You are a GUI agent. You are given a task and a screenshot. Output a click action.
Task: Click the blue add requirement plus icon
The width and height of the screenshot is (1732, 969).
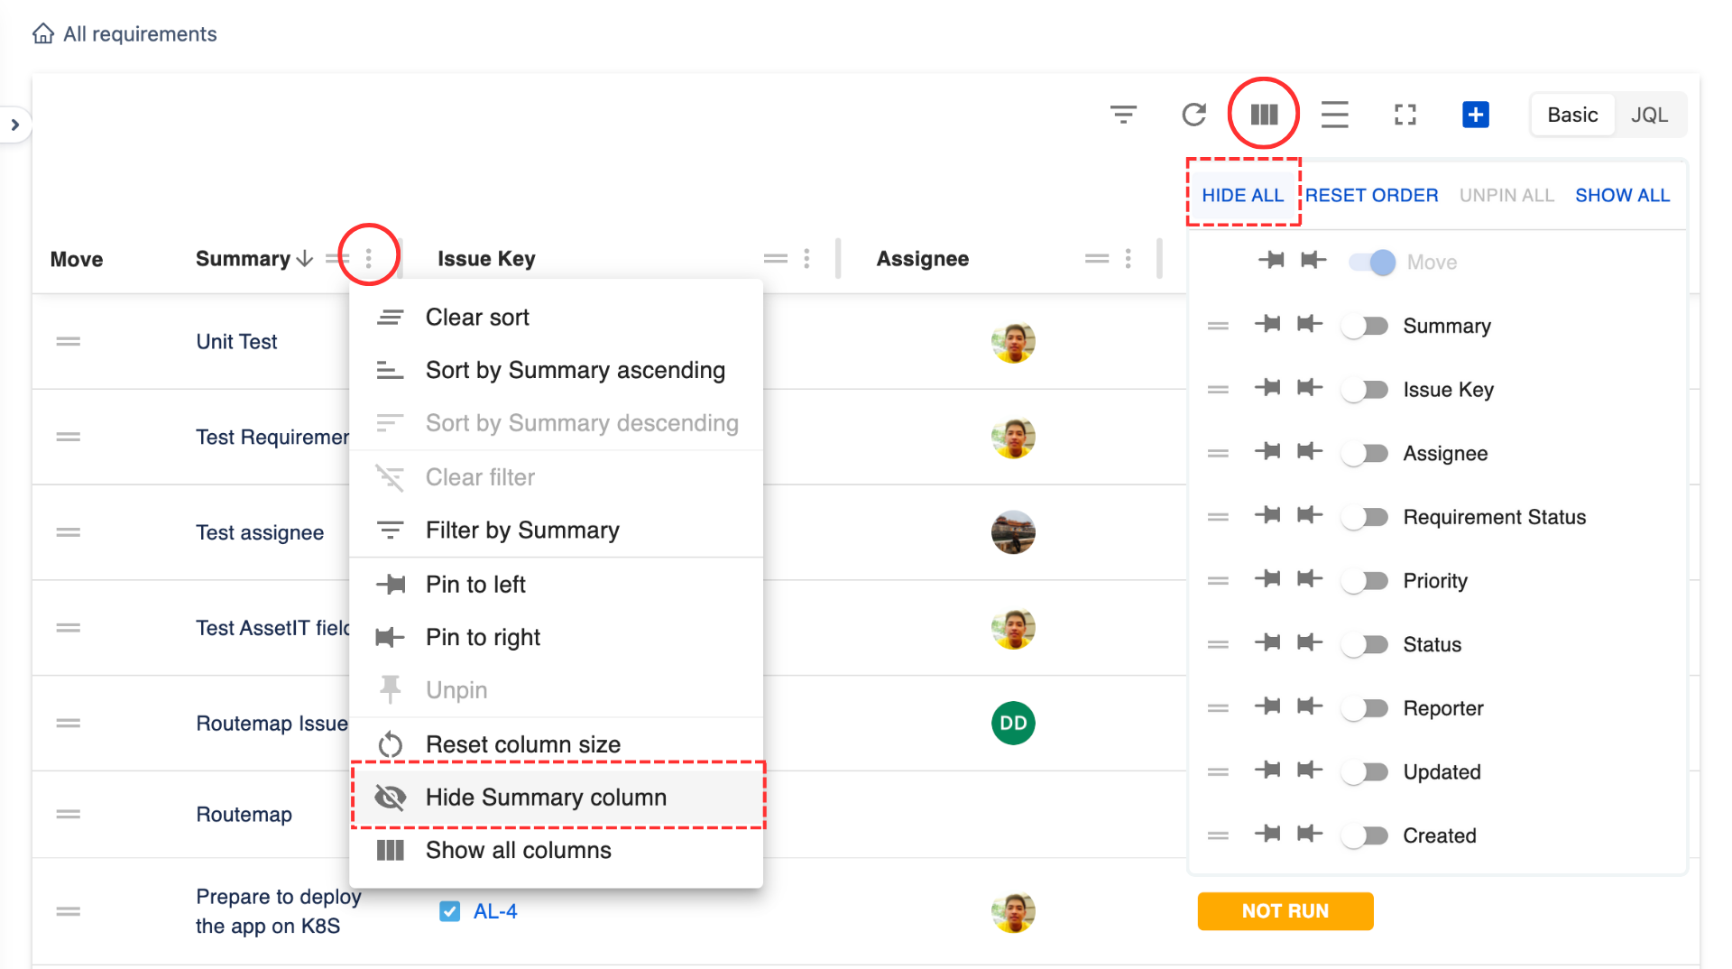pyautogui.click(x=1475, y=115)
